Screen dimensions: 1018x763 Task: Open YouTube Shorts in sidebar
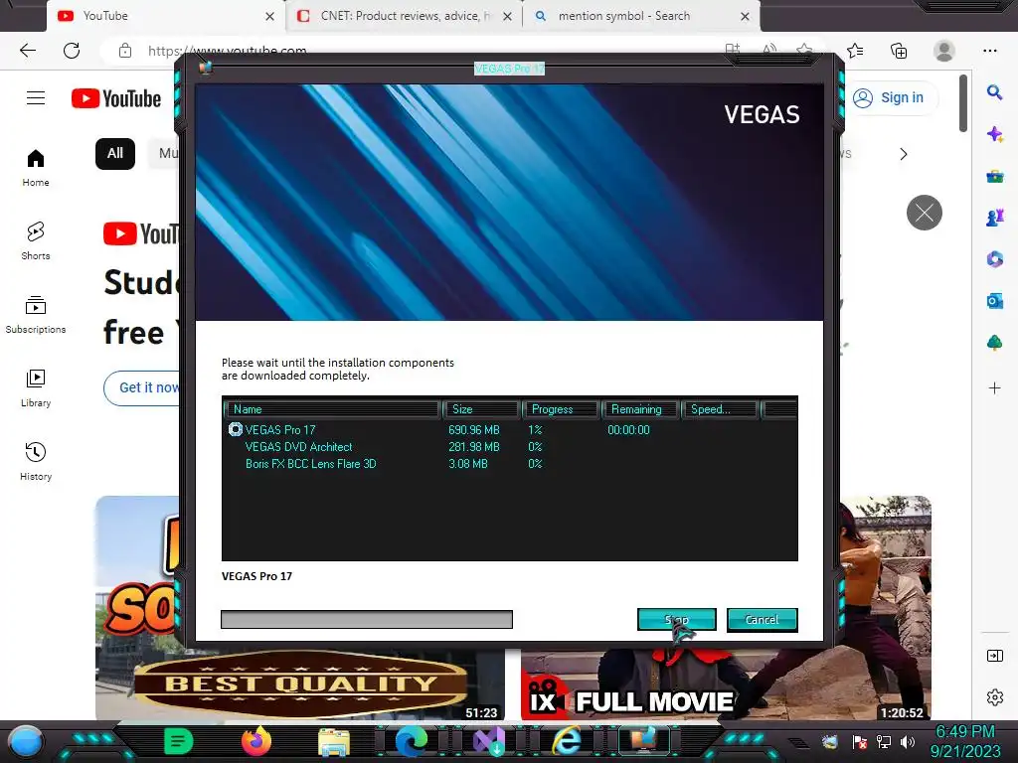coord(36,241)
